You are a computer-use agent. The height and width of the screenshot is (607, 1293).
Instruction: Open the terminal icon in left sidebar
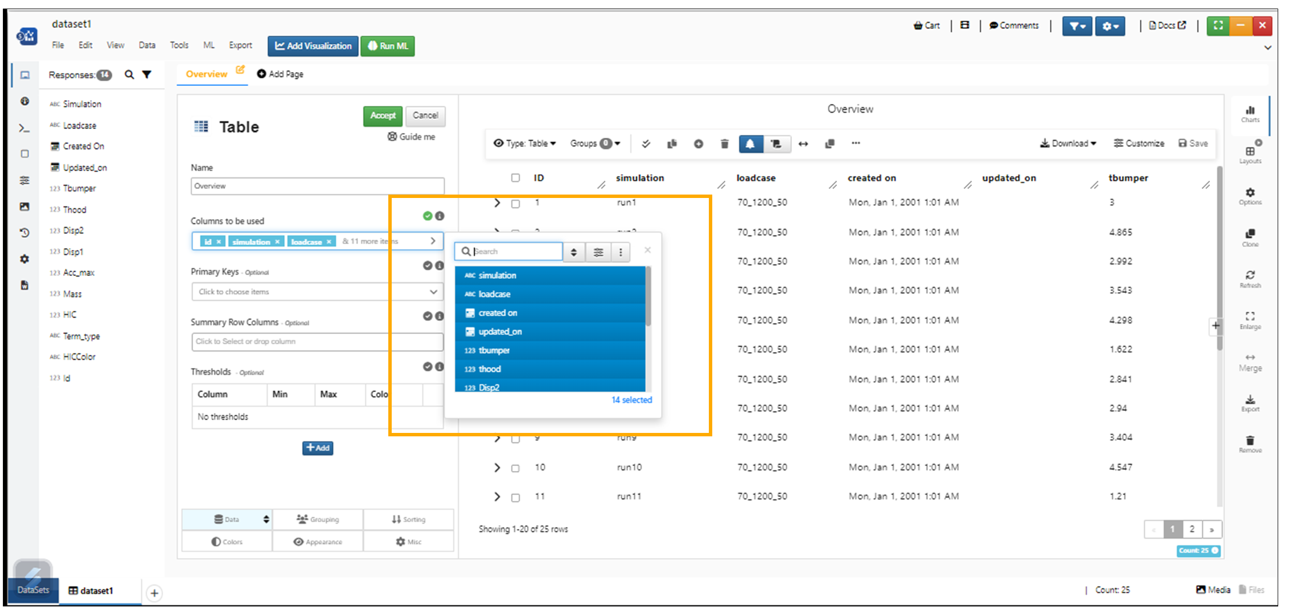[24, 129]
